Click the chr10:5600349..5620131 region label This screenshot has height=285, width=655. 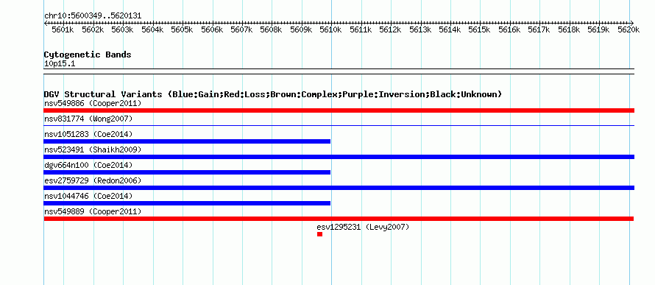[x=93, y=16]
